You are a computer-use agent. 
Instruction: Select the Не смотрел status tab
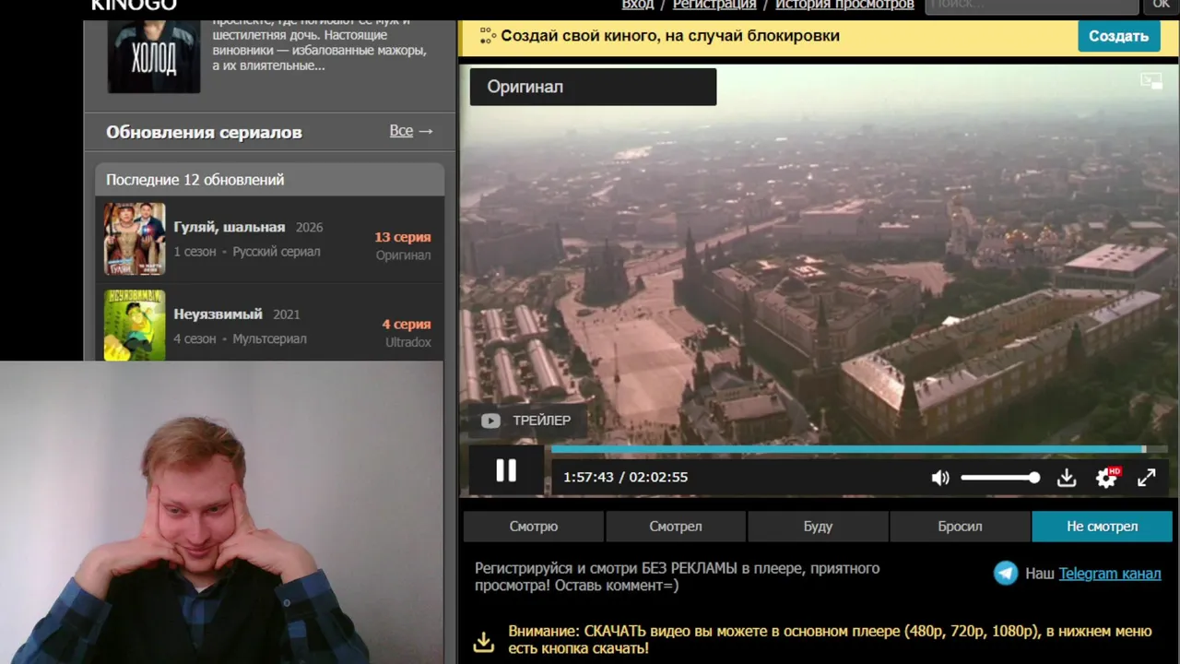tap(1102, 527)
